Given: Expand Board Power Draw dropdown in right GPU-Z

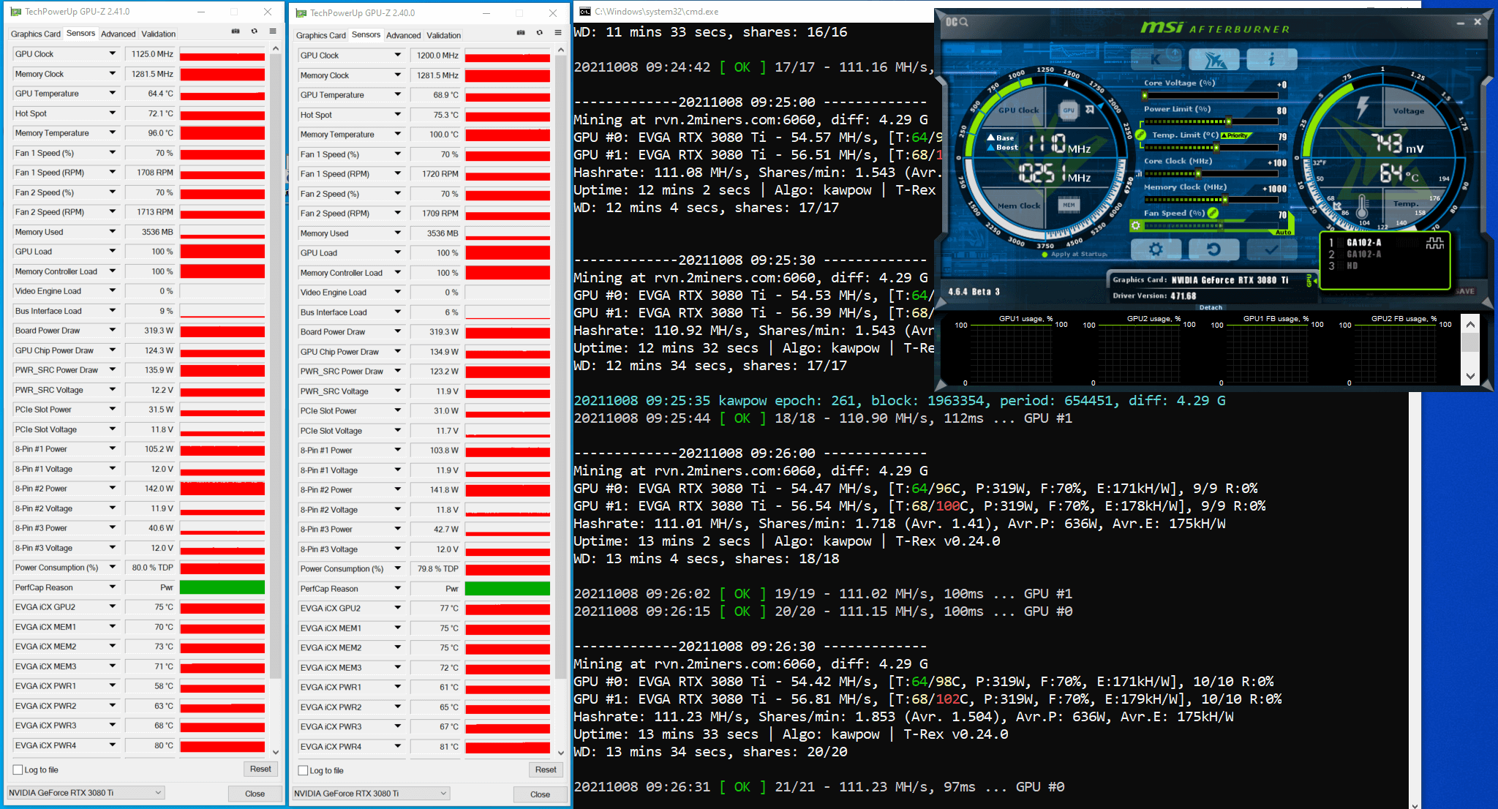Looking at the screenshot, I should [398, 331].
